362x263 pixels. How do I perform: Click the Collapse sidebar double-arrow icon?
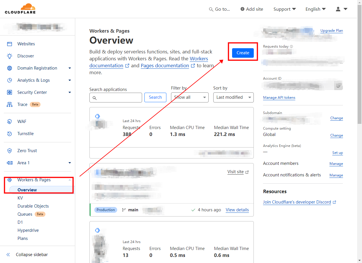pyautogui.click(x=8, y=255)
